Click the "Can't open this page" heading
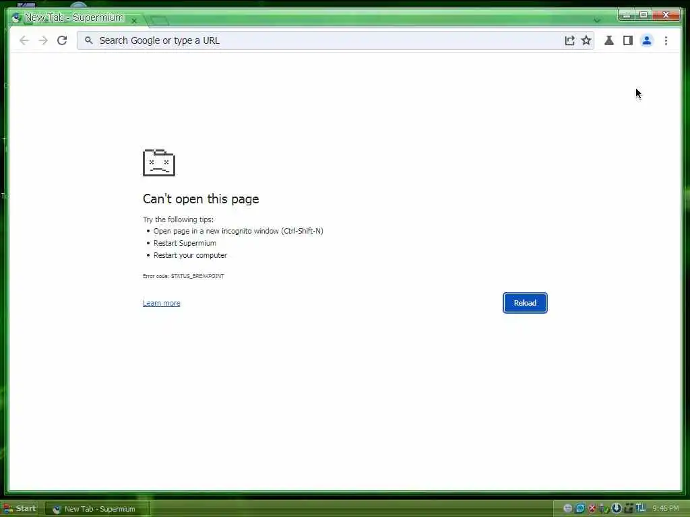This screenshot has height=517, width=690. click(x=201, y=199)
